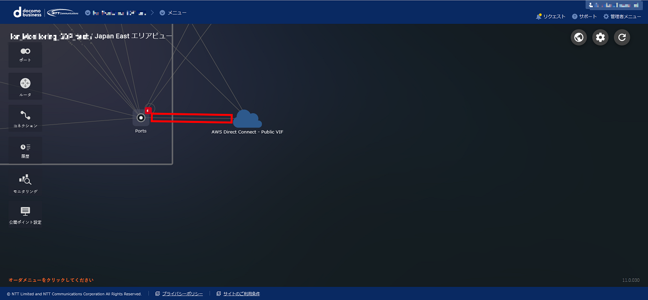
Task: Open the サイトのご利用条件 link
Action: tap(241, 294)
